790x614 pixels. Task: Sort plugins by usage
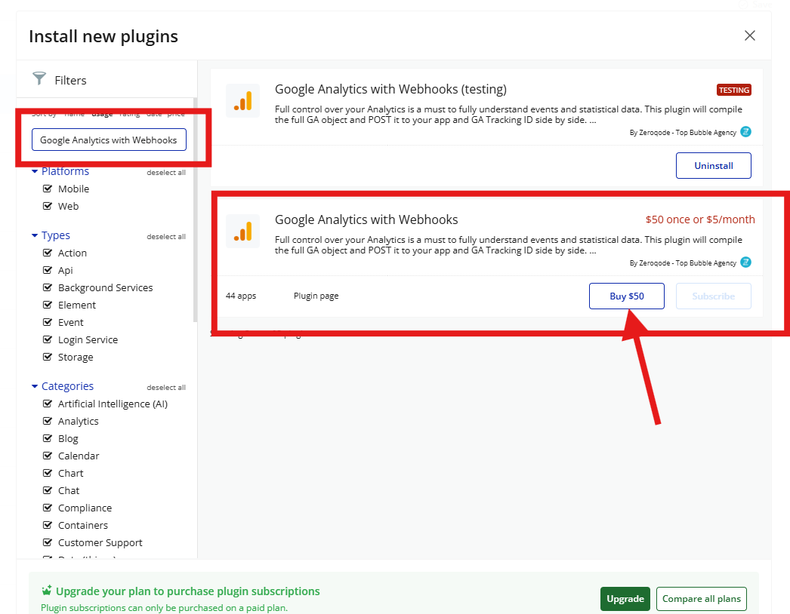pyautogui.click(x=102, y=114)
